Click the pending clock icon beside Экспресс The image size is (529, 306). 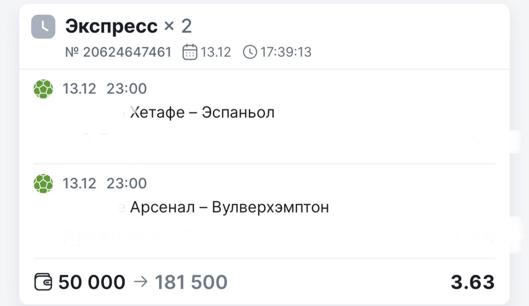point(43,27)
